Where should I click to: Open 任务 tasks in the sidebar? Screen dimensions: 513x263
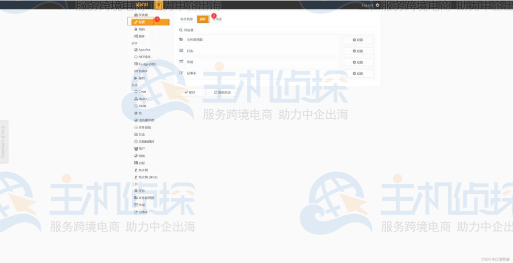point(140,191)
